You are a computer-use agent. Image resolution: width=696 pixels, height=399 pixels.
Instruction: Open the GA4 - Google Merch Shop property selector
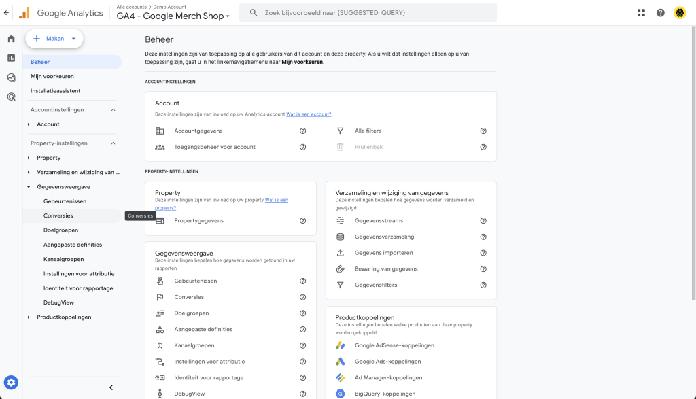point(173,16)
